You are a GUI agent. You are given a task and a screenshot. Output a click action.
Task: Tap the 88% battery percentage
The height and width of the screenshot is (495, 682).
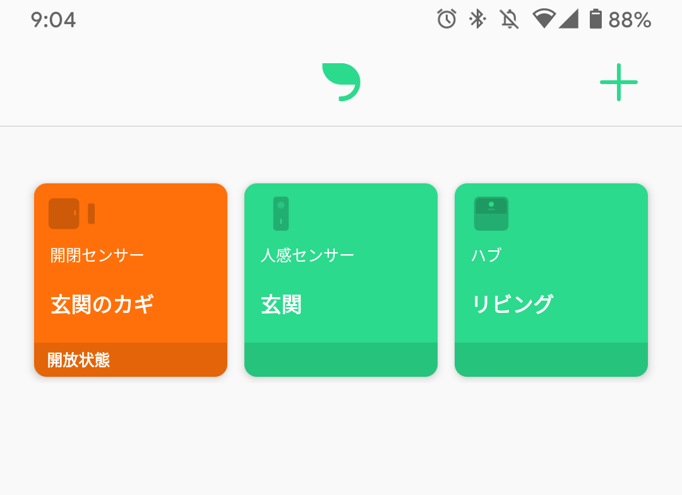tap(630, 20)
